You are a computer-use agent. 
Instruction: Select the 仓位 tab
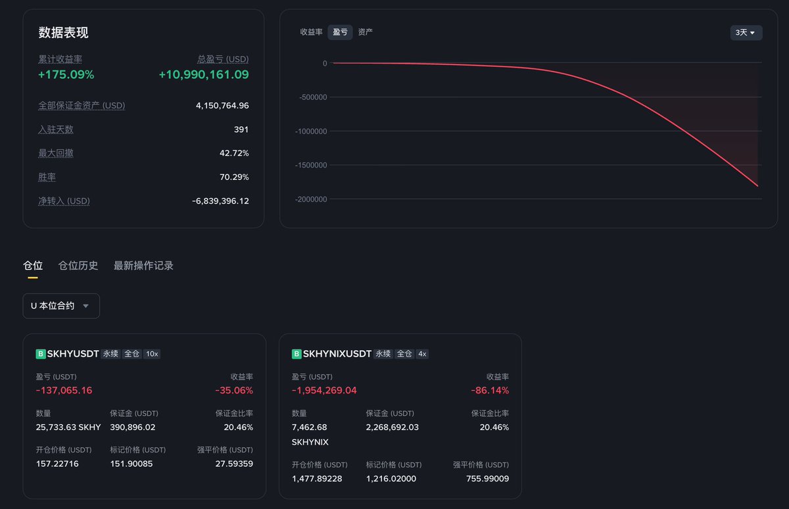tap(33, 265)
